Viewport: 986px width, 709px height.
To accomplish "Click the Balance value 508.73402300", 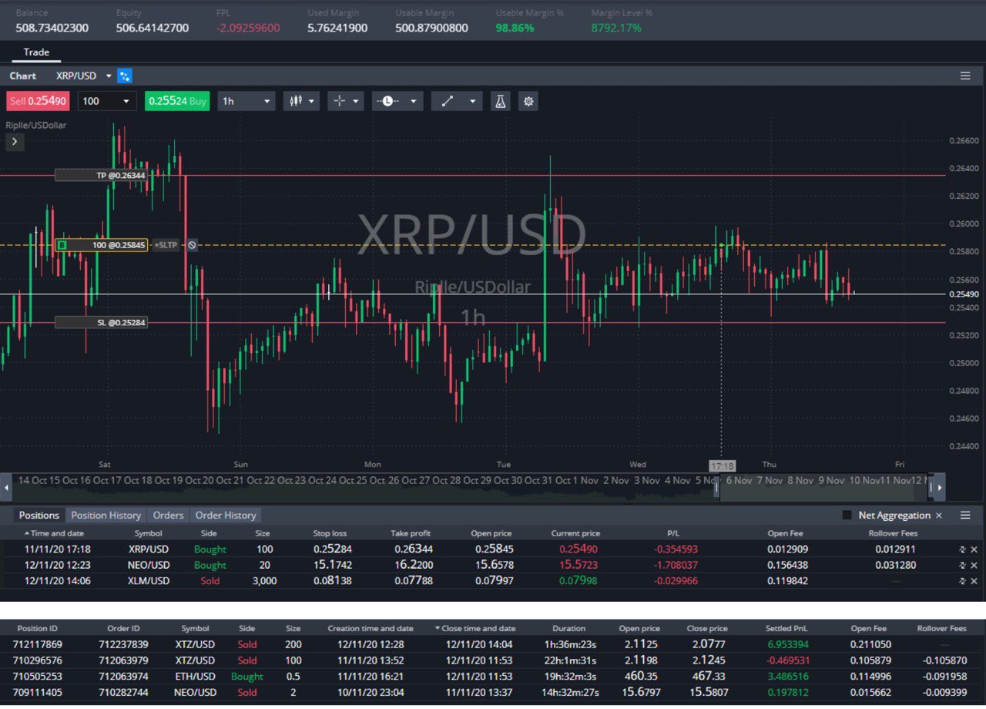I will (52, 28).
